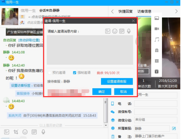This screenshot has width=181, height=139.
Task: Open 微信分组 未分组 field
Action: pyautogui.click(x=156, y=120)
